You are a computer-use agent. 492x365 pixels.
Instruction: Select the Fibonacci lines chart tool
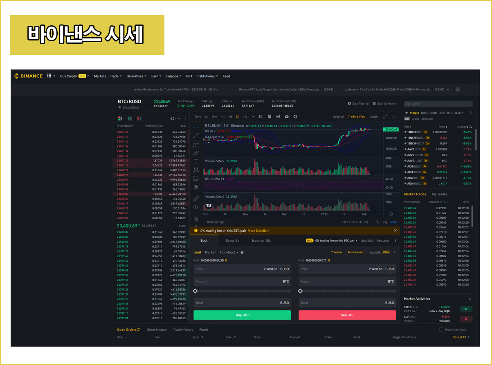tap(196, 144)
